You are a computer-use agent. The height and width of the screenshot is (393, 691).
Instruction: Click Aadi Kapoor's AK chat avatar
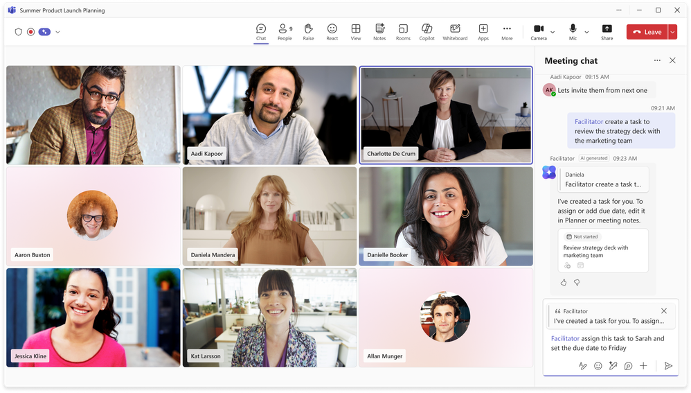point(549,90)
